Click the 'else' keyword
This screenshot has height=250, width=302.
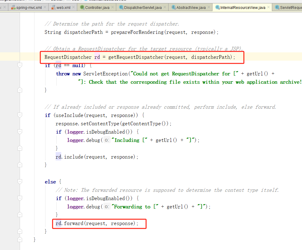(50, 182)
